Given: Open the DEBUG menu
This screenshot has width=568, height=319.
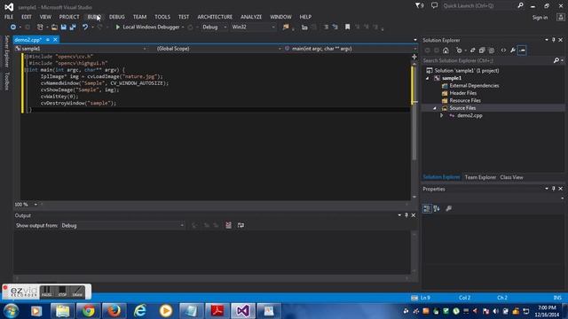Looking at the screenshot, I should click(116, 17).
